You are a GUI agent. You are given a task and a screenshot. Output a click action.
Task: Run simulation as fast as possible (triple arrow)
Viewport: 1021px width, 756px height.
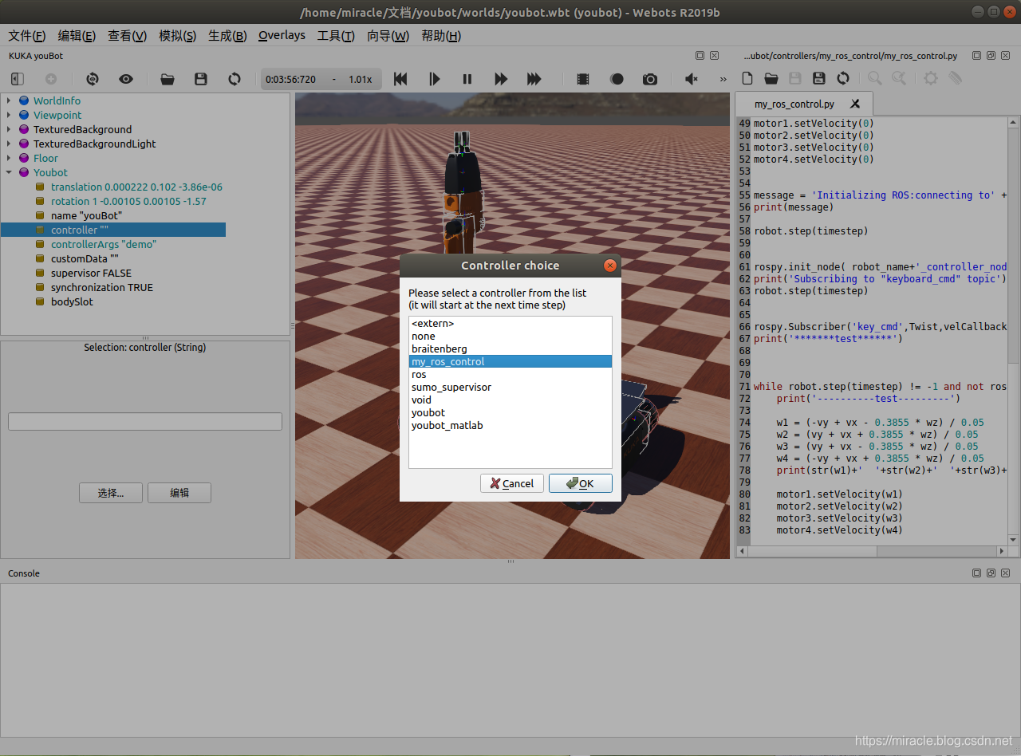click(x=534, y=79)
